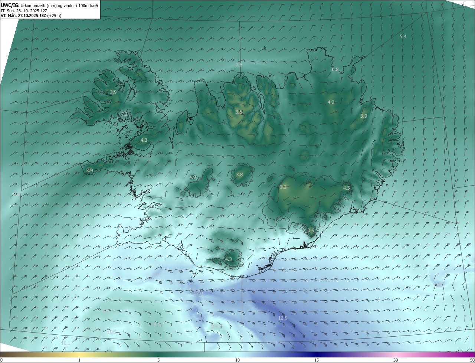The width and height of the screenshot is (475, 363).
Task: Click the 3.6 value on the map
Action: (x=239, y=112)
